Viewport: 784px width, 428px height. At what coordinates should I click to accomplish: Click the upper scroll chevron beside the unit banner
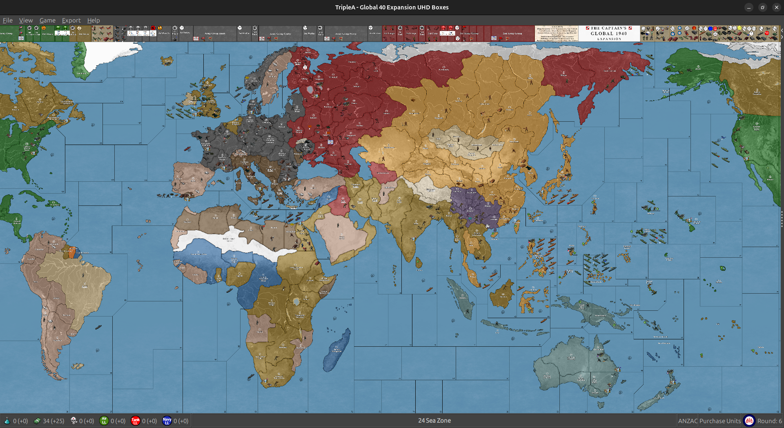pos(782,30)
